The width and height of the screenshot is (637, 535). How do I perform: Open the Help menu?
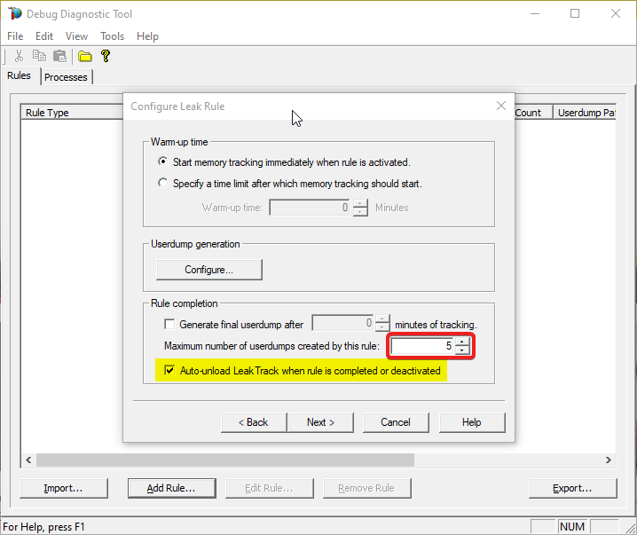point(147,36)
